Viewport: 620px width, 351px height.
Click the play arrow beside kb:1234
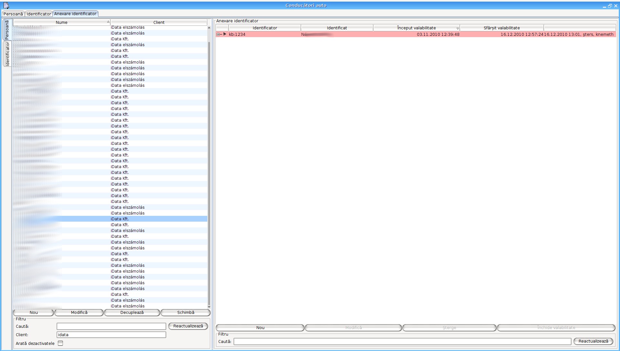pos(225,34)
